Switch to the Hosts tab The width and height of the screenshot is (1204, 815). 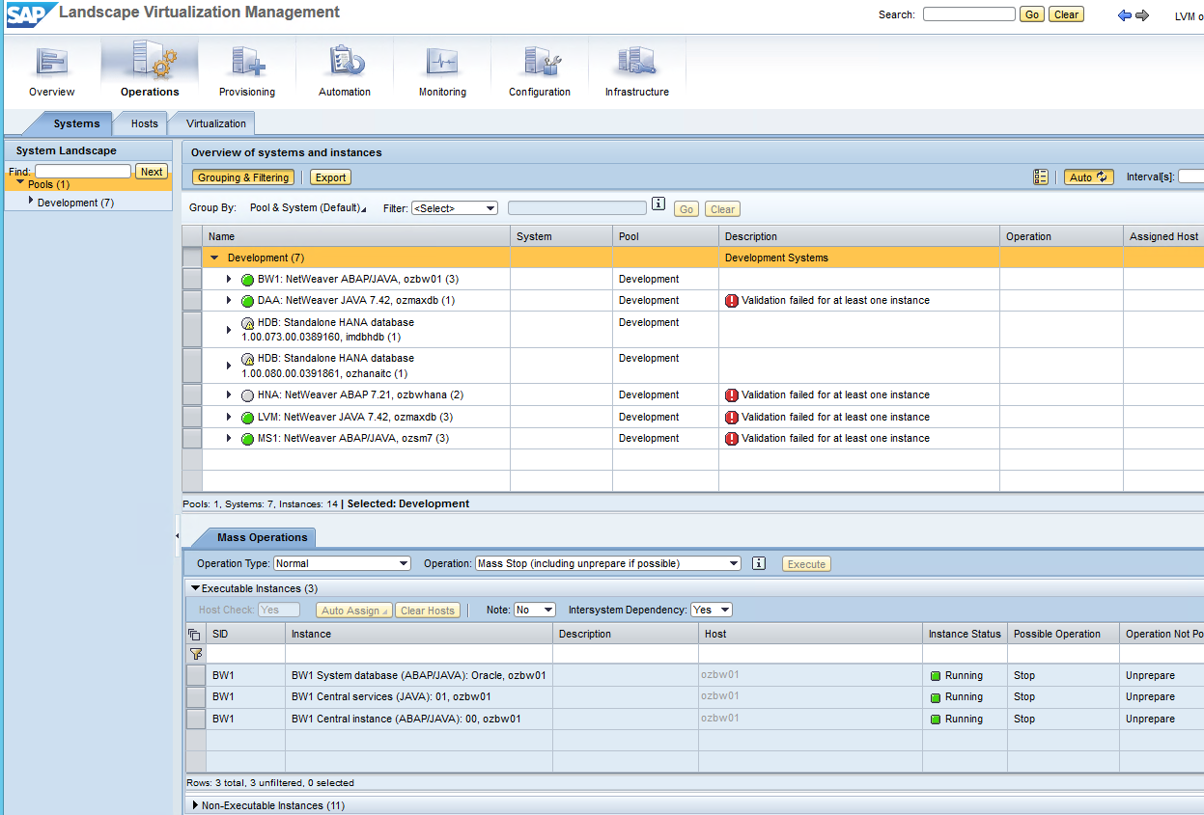[145, 123]
